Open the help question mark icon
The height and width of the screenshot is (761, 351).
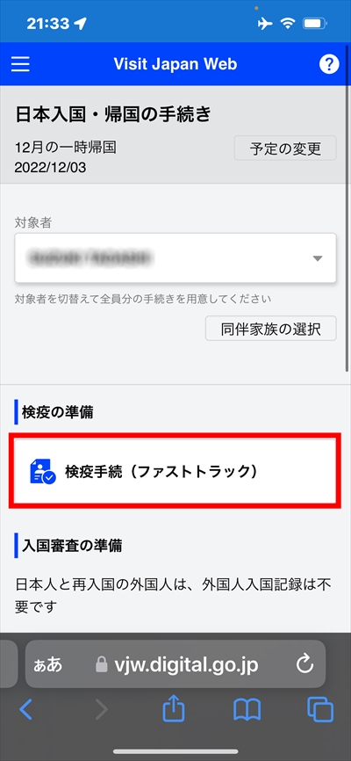329,64
